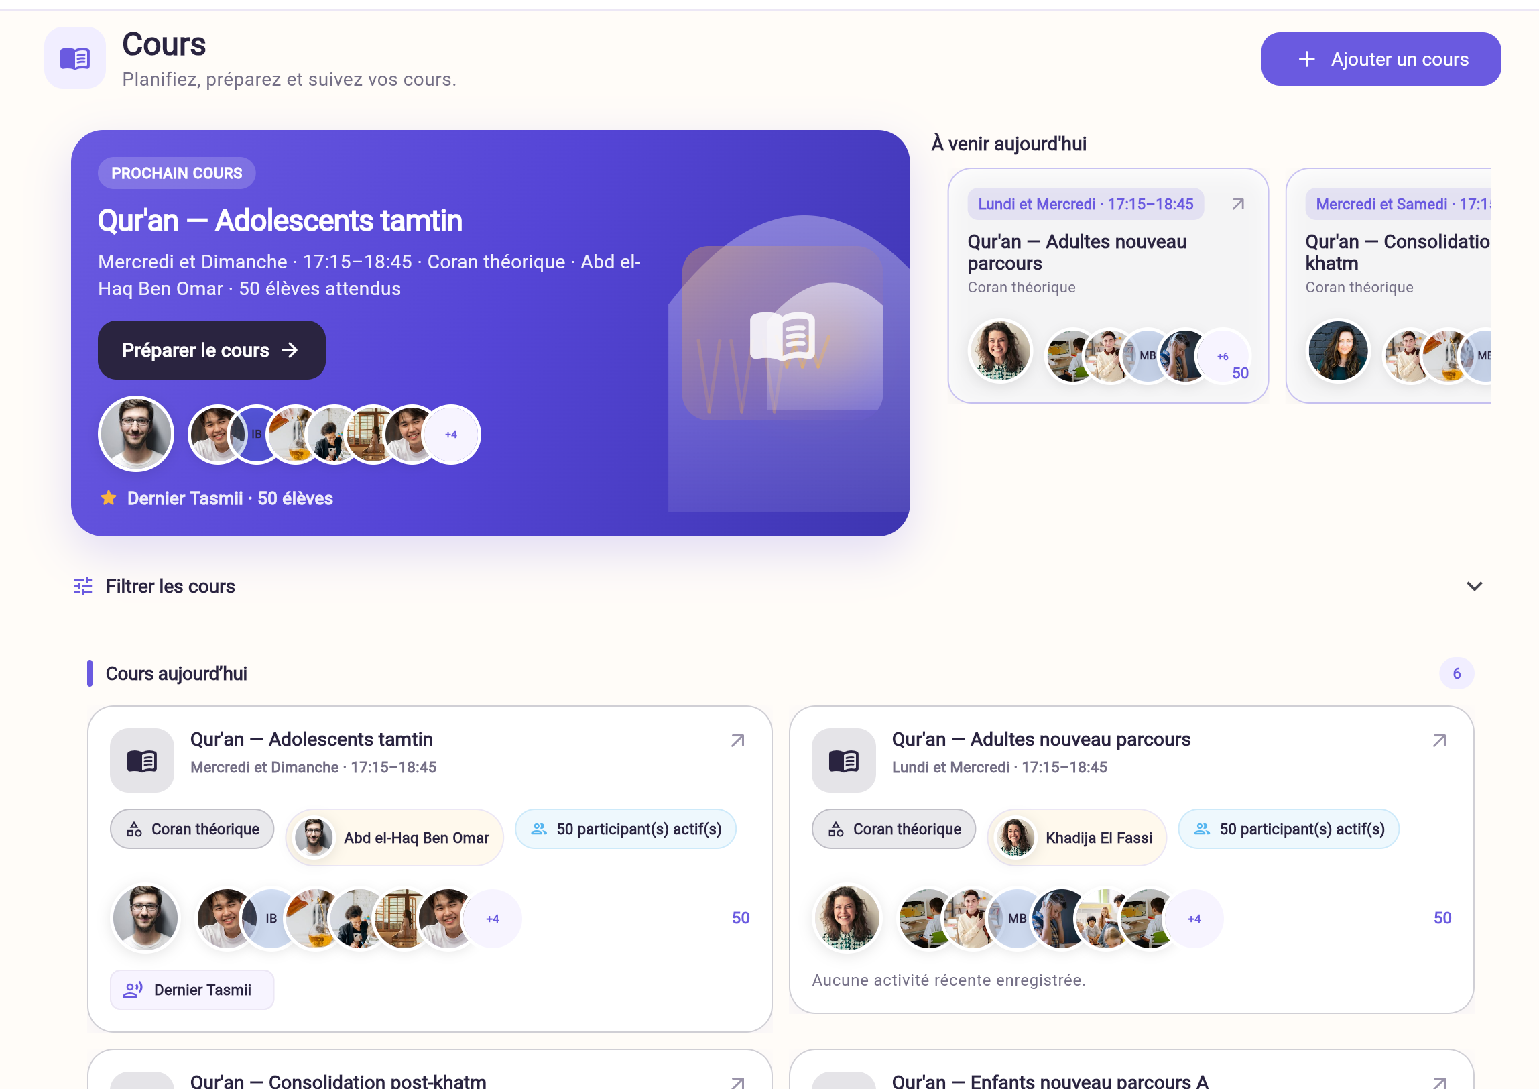1539x1089 pixels.
Task: Click the PROCHAIN COURS badge
Action: (x=177, y=173)
